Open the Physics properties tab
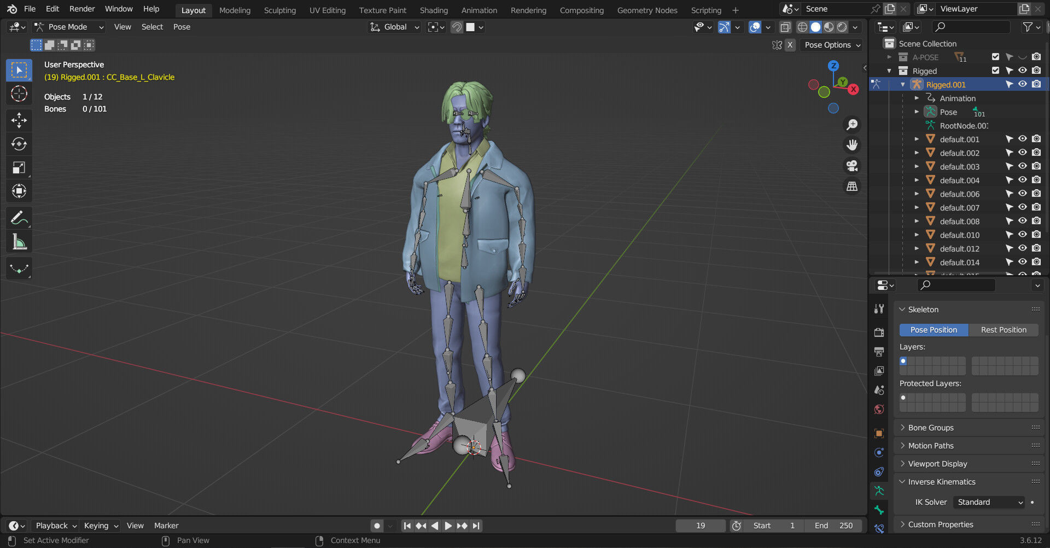The image size is (1050, 548). pyautogui.click(x=879, y=452)
